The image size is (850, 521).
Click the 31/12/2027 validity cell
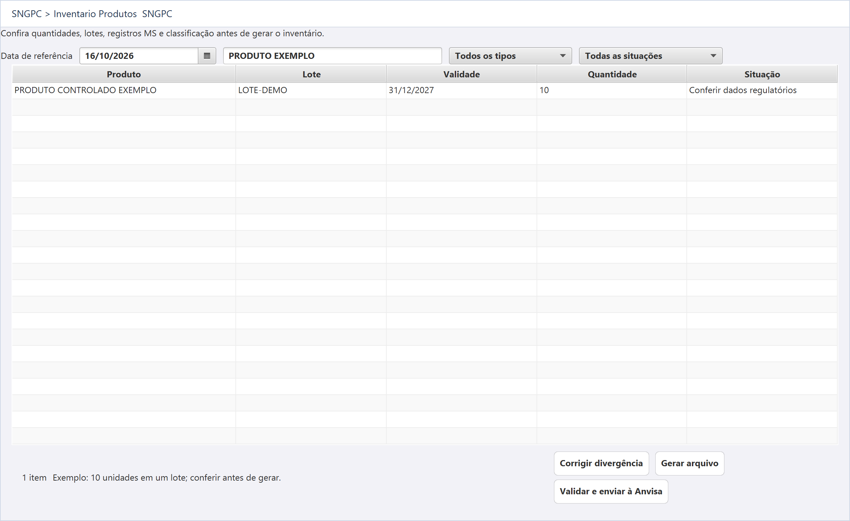462,90
